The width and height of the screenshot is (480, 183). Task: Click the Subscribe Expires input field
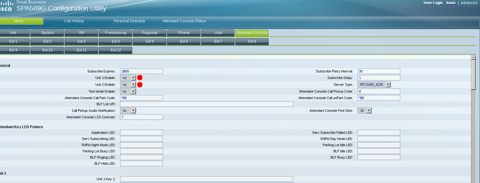click(x=141, y=71)
